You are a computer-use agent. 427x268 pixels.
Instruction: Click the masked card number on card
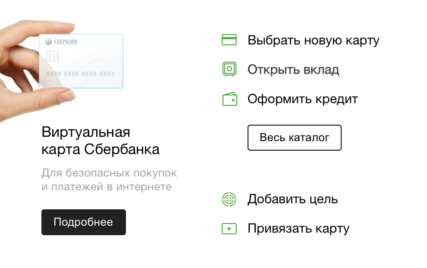tap(80, 73)
